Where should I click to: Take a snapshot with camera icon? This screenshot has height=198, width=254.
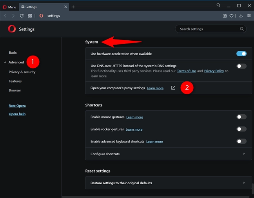pos(225,16)
